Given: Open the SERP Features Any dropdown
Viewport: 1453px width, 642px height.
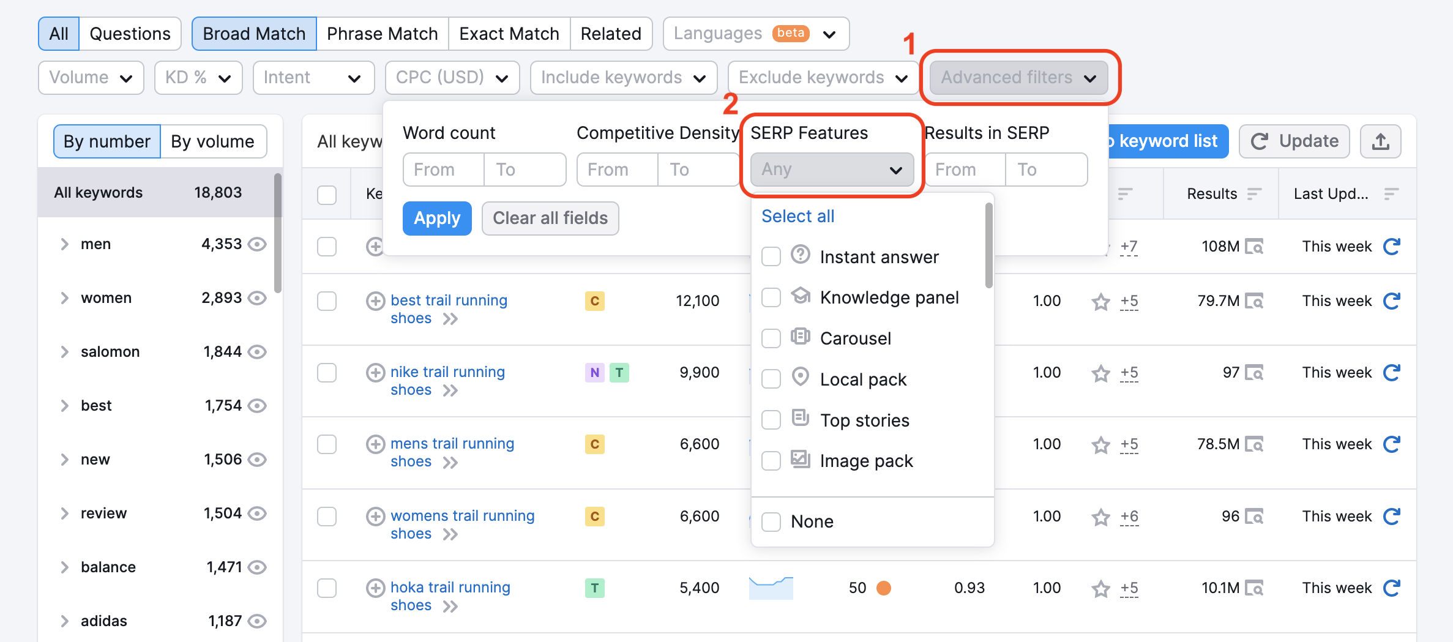Looking at the screenshot, I should point(832,169).
